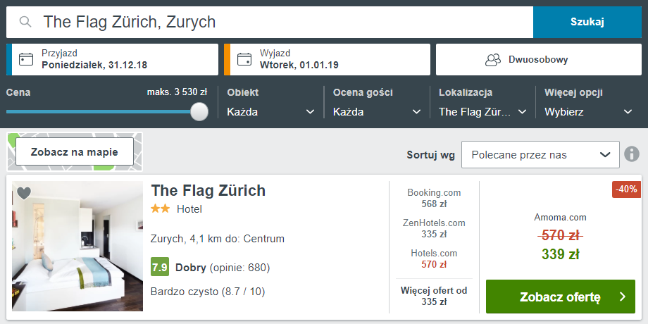648x324 pixels.
Task: Click the crossed-out 570 zł price
Action: [561, 235]
